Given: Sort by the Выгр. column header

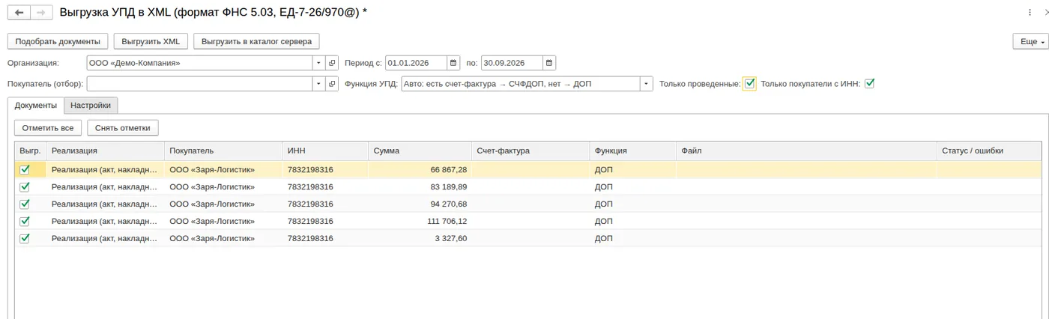Looking at the screenshot, I should [30, 151].
